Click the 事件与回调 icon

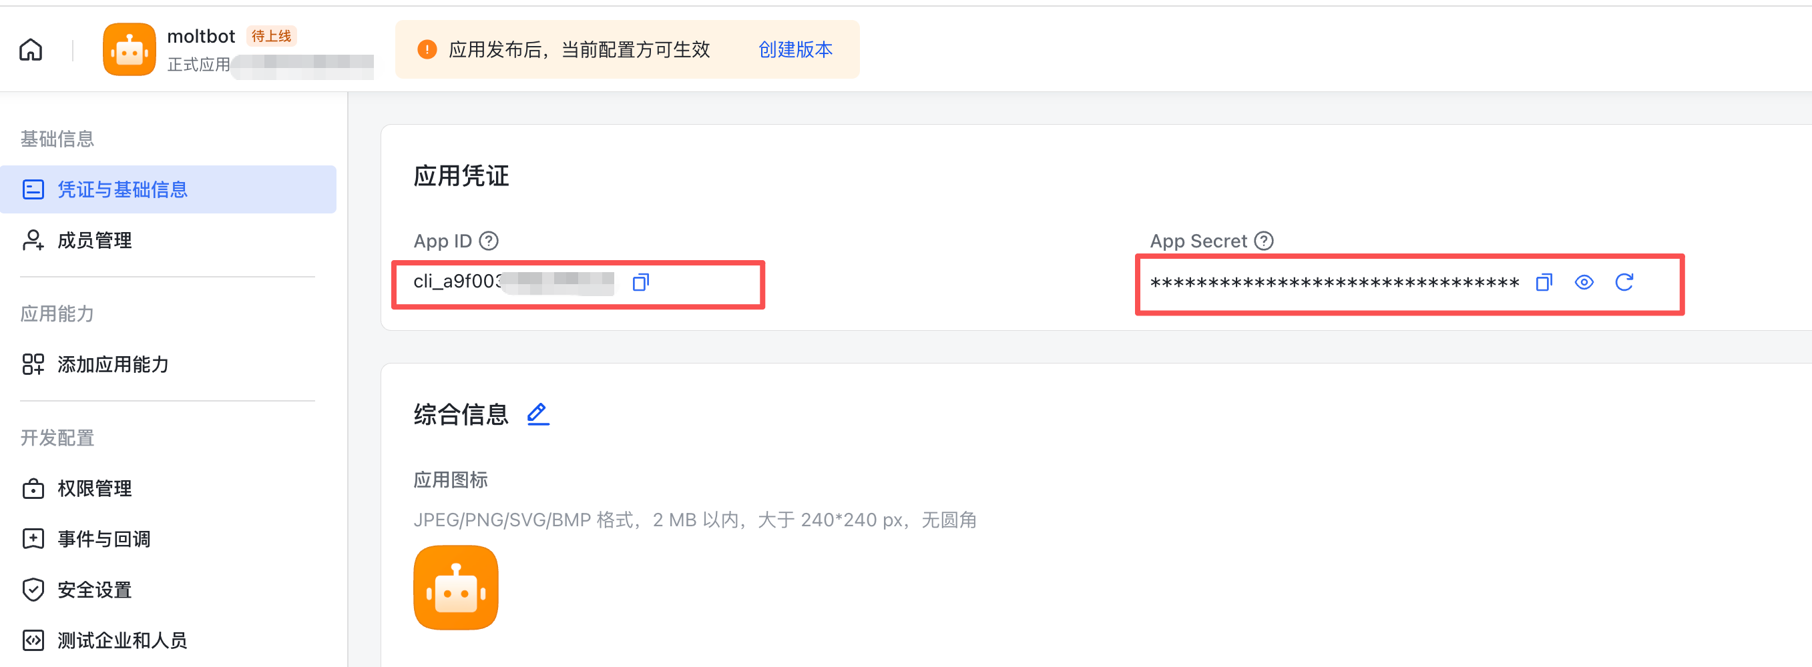click(33, 539)
